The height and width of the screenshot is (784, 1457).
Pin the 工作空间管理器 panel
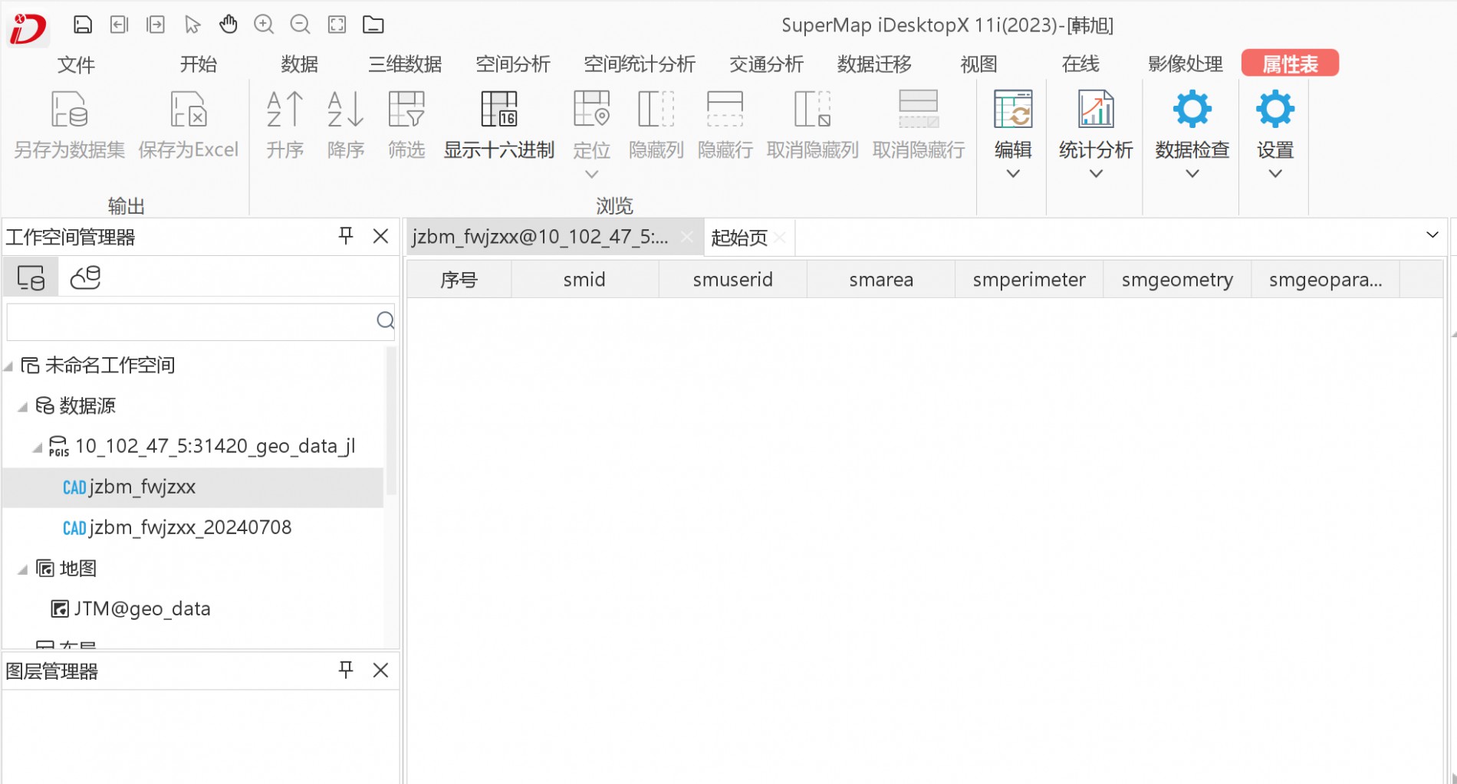(x=346, y=236)
